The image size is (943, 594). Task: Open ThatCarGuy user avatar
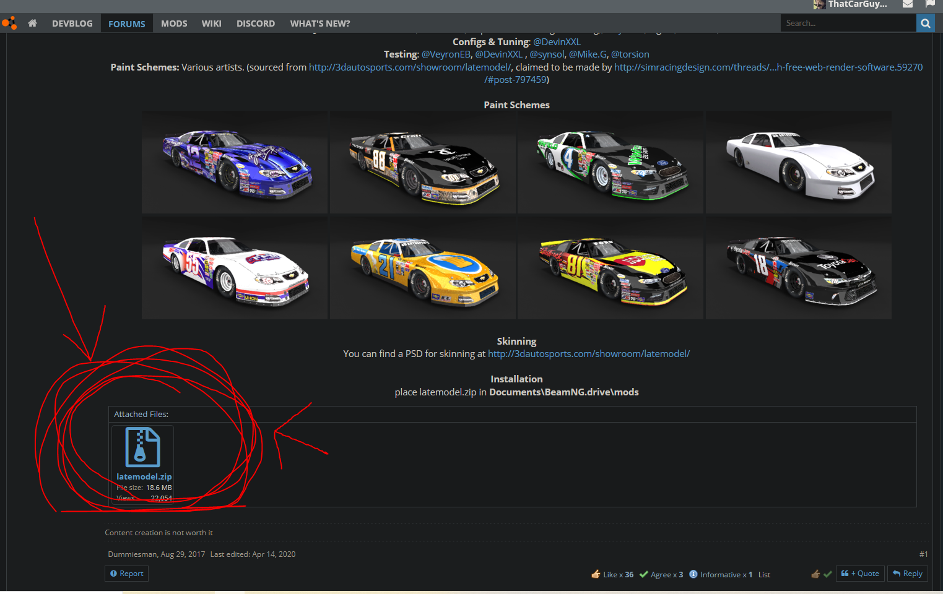coord(819,4)
